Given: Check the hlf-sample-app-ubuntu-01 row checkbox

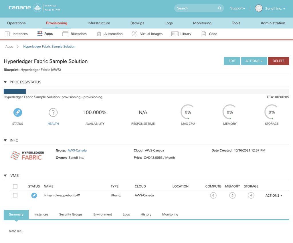Looking at the screenshot, I should [15, 195].
